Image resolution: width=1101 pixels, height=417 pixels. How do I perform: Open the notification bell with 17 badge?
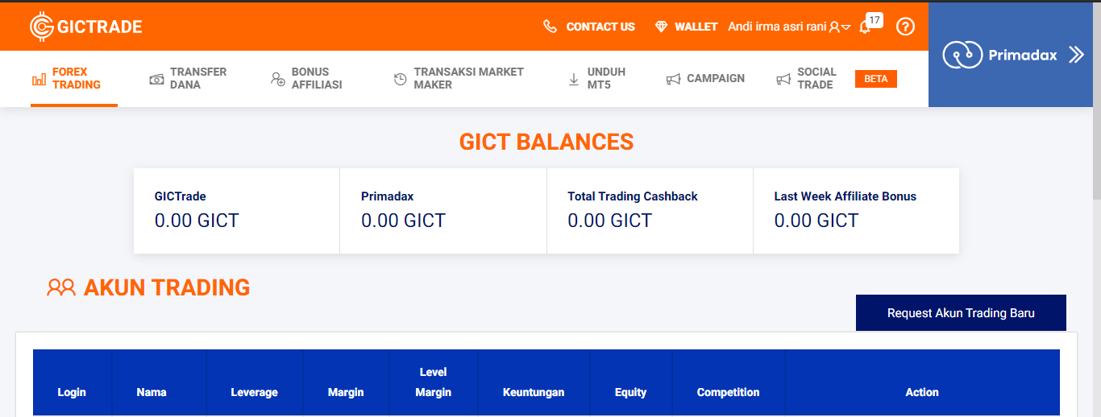[865, 27]
